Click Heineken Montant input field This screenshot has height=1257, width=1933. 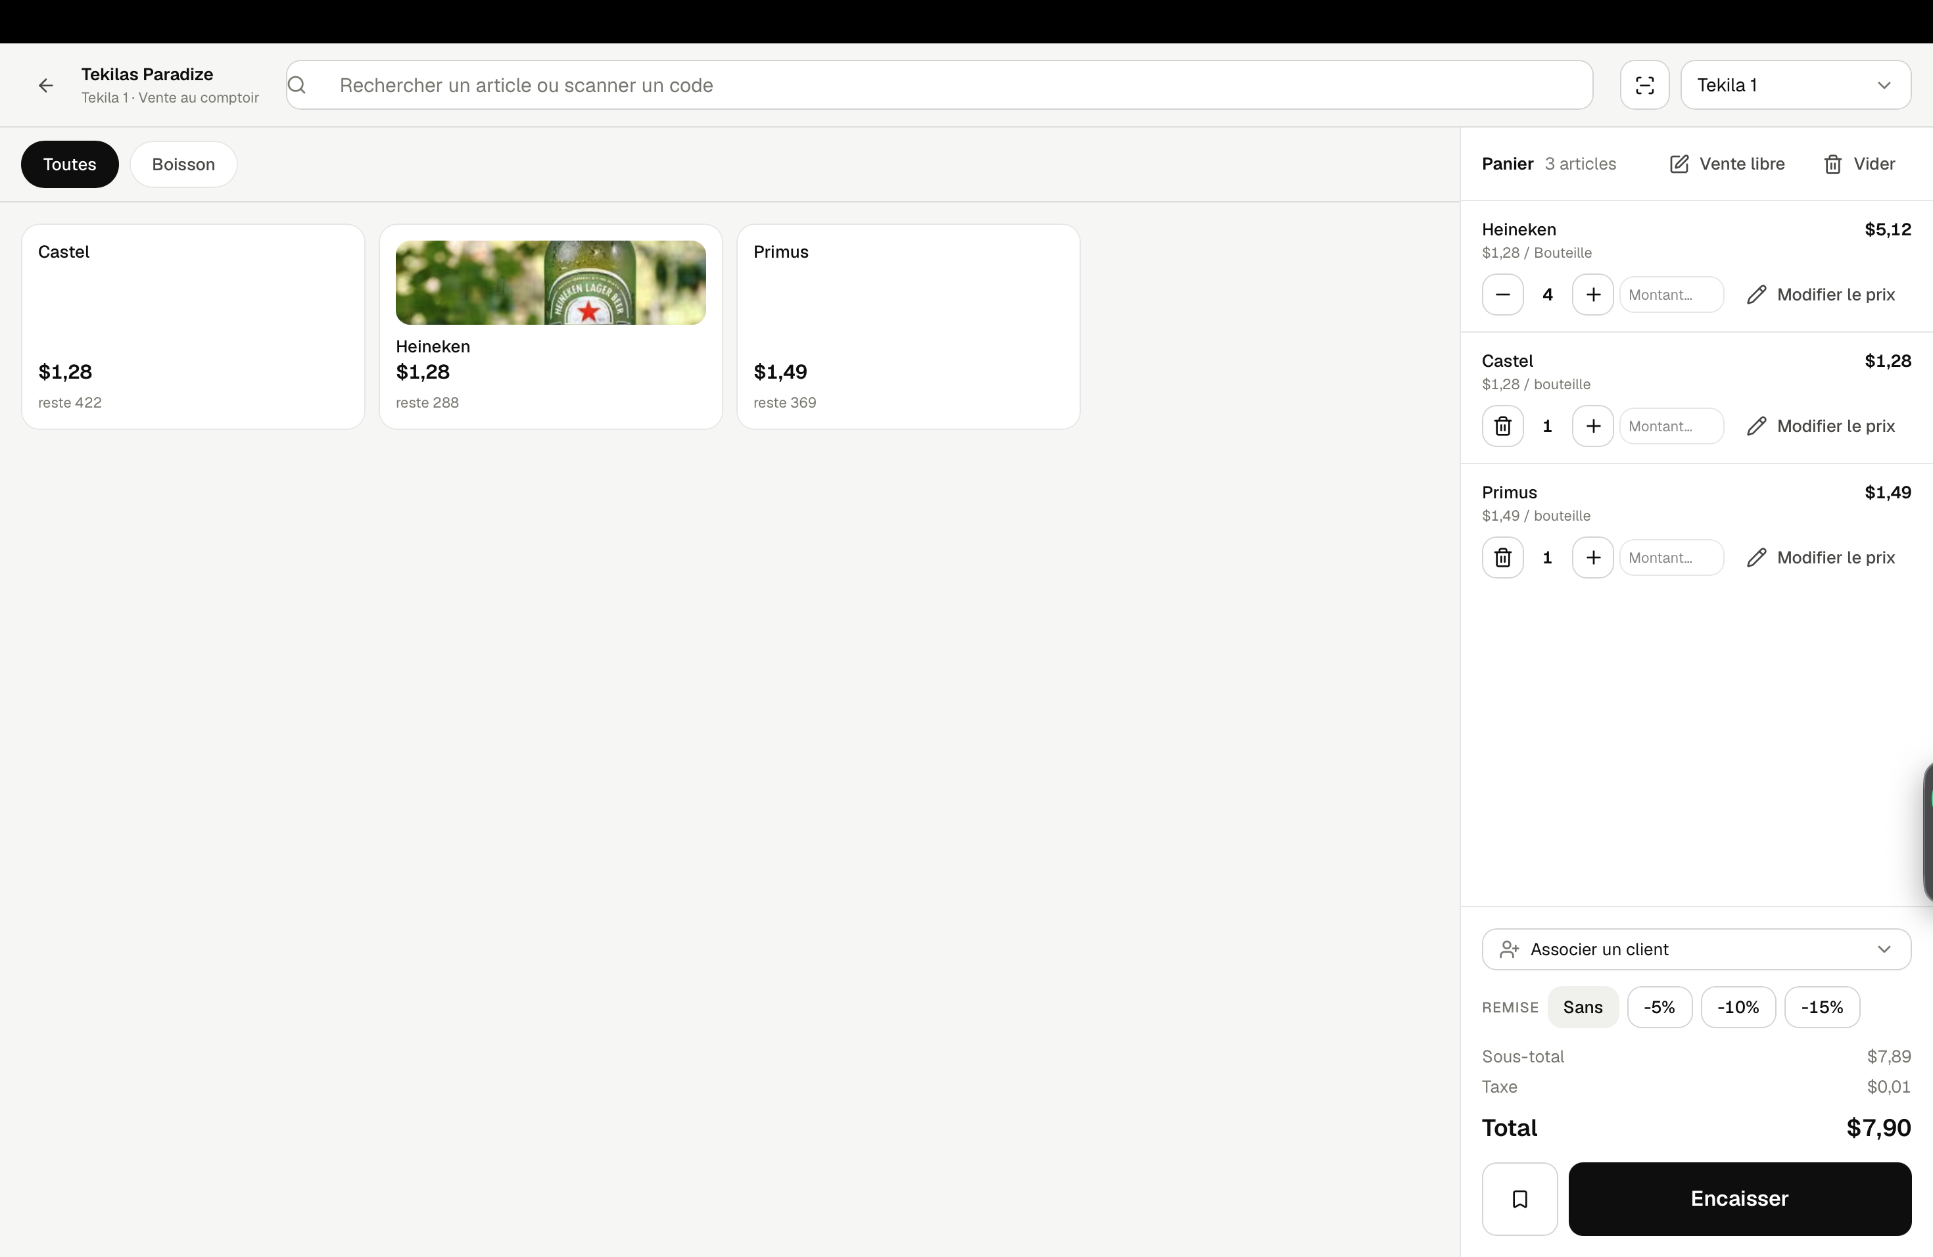tap(1671, 295)
